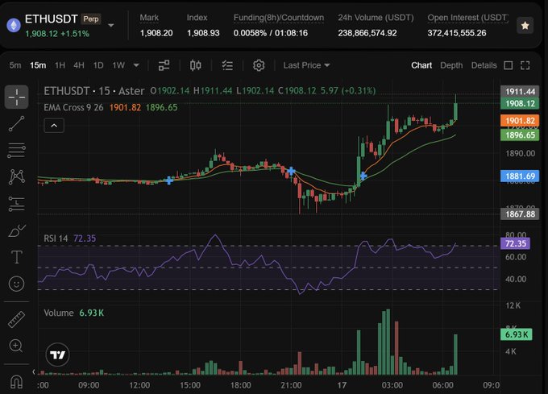Image resolution: width=548 pixels, height=394 pixels.
Task: Expand the ETHUSDT pair selector arrow
Action: 110,26
